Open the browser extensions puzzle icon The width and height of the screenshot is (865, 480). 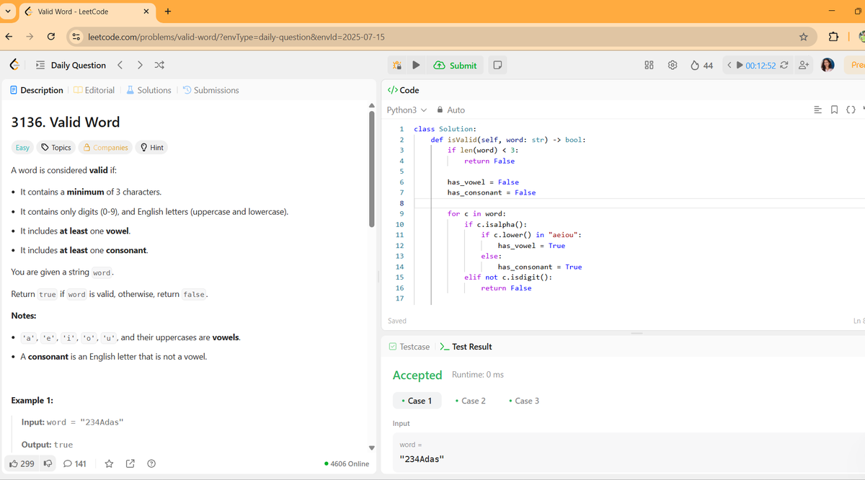click(x=833, y=36)
